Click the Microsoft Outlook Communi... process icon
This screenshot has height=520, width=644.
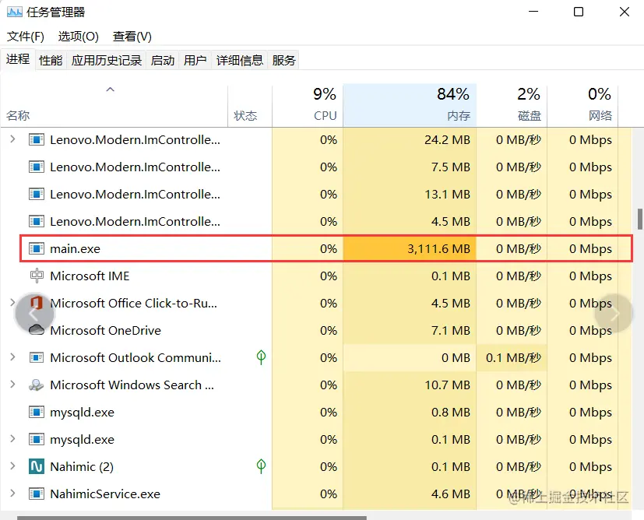pyautogui.click(x=37, y=357)
